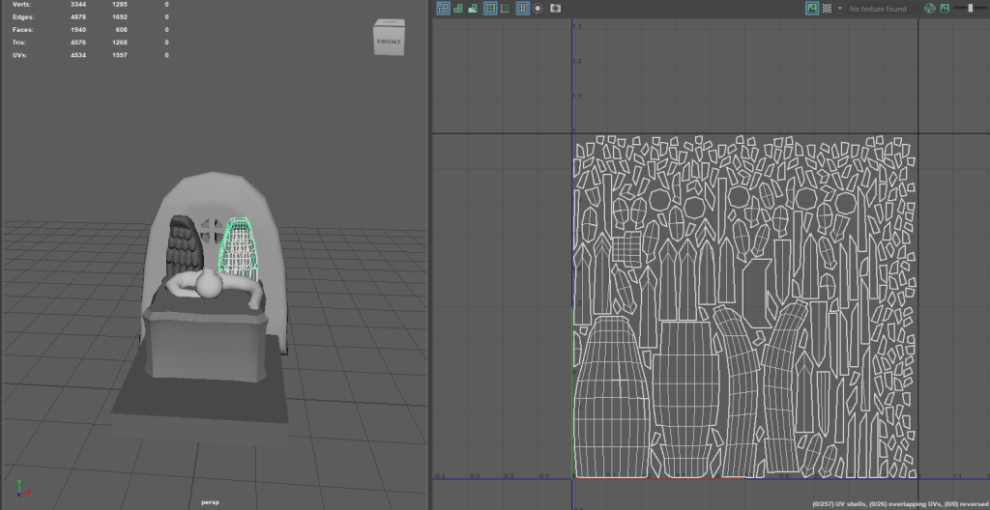Click the 'No texture found' field
The image size is (990, 510).
click(878, 9)
